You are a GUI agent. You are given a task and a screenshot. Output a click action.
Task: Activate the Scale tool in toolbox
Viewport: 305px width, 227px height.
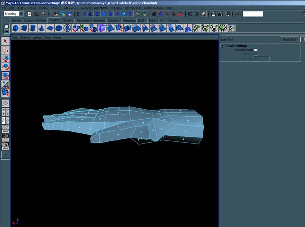point(6,75)
